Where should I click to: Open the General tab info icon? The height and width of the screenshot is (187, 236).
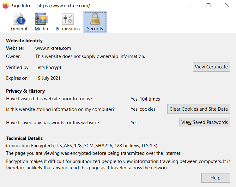[19, 19]
